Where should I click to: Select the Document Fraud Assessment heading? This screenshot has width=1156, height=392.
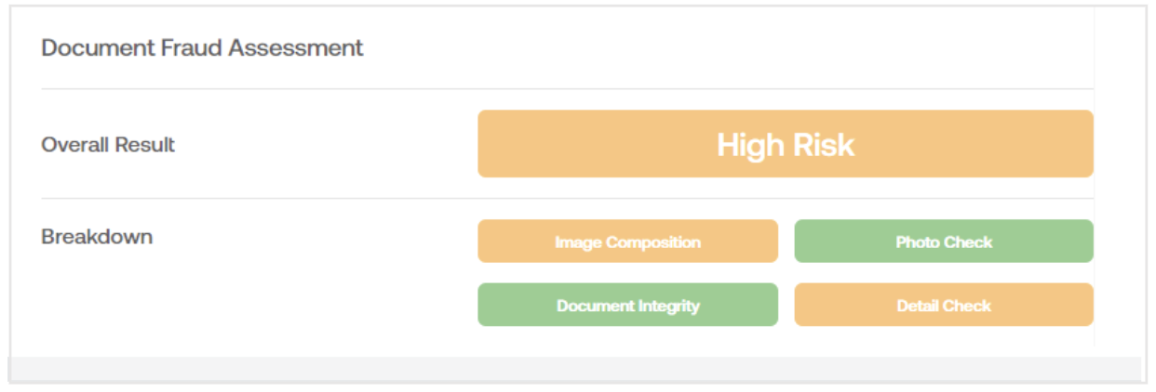202,47
